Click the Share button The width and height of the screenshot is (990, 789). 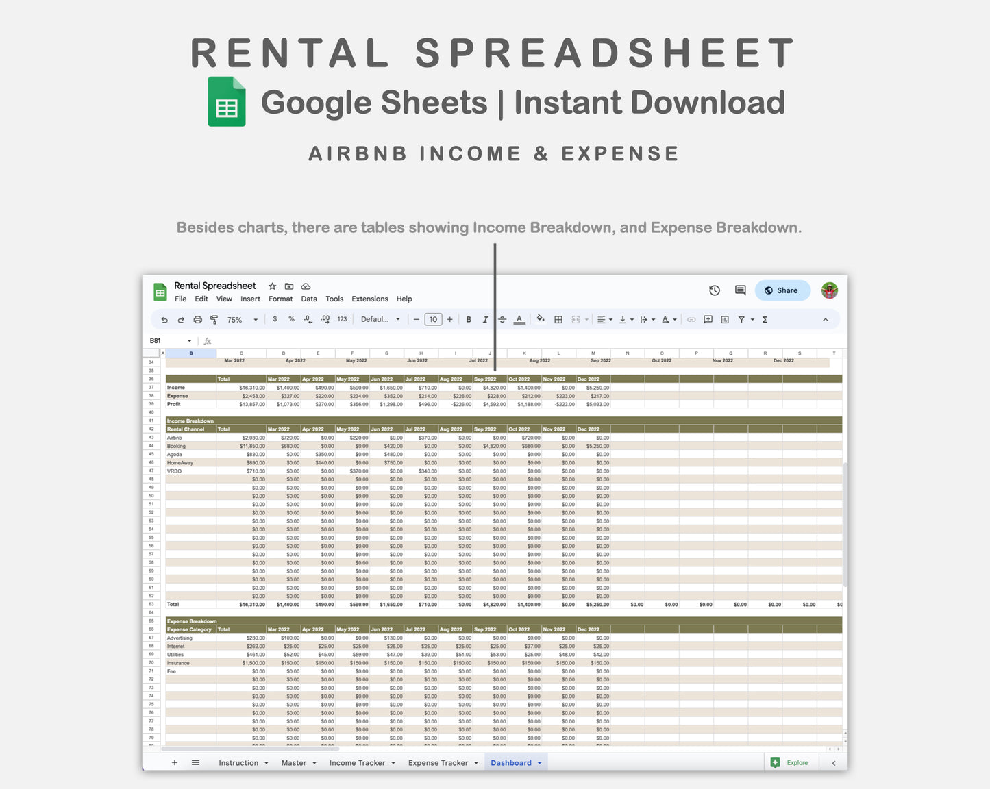tap(782, 290)
